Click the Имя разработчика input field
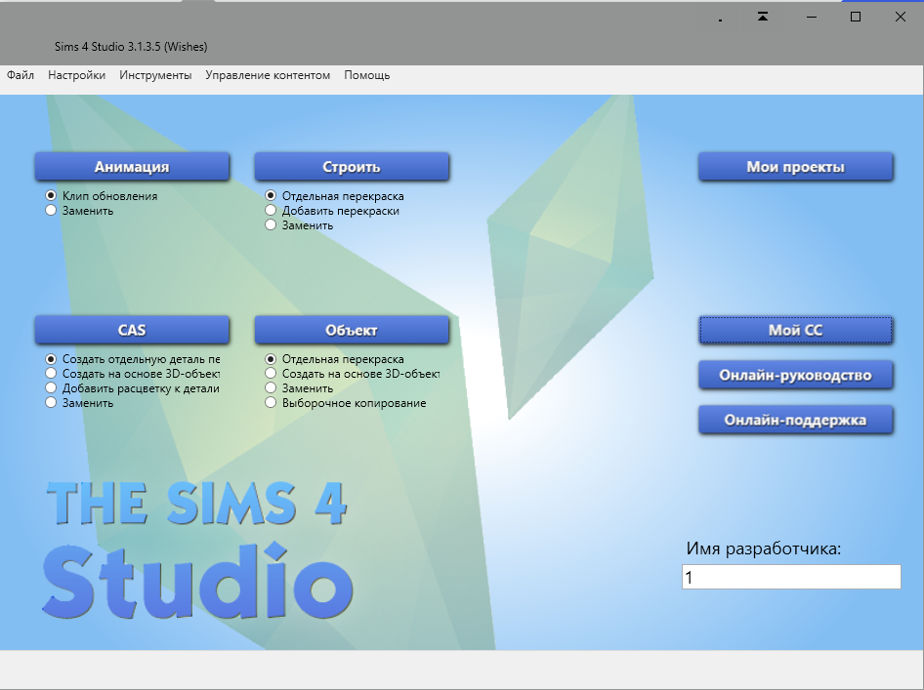This screenshot has height=690, width=924. pyautogui.click(x=791, y=577)
